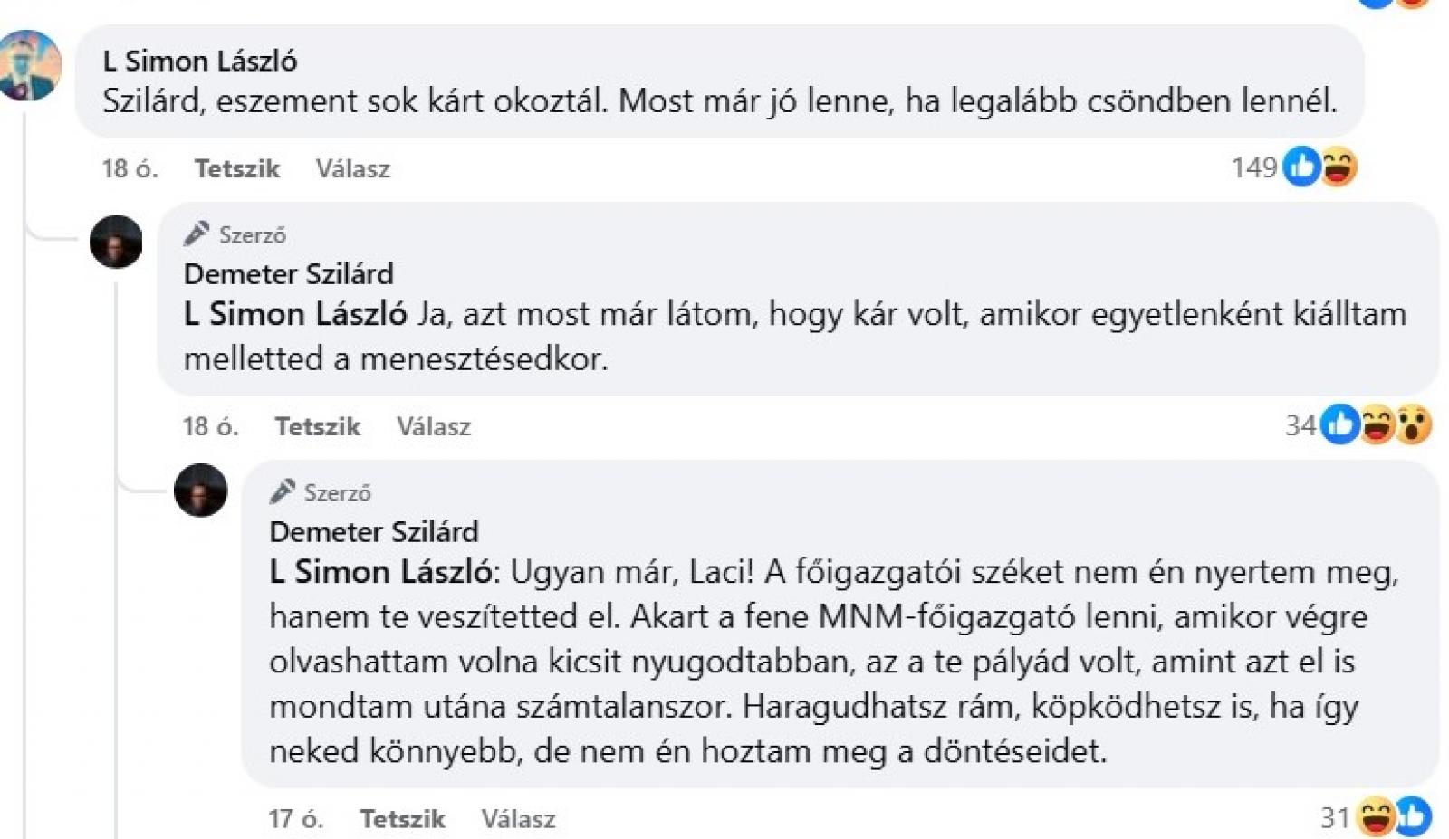Click the L Simon László mention in first reply
Image resolution: width=1449 pixels, height=839 pixels.
(295, 314)
